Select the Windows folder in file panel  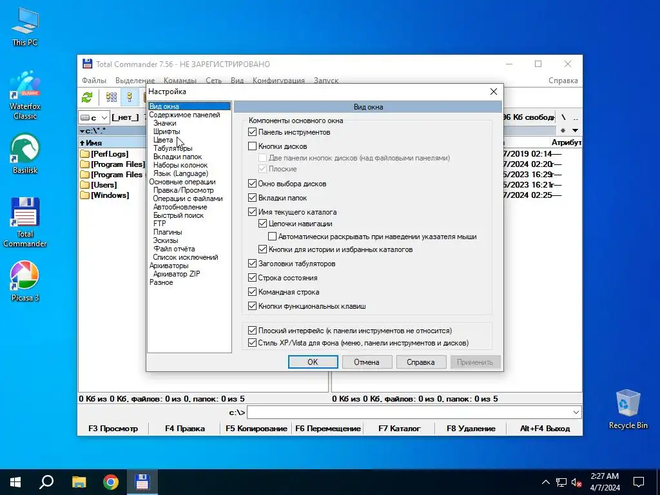[x=110, y=195]
